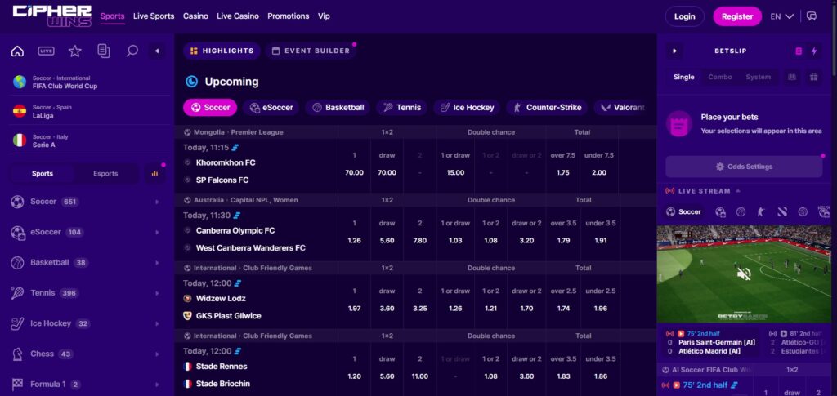Open Odds Settings
The image size is (837, 396).
click(743, 167)
